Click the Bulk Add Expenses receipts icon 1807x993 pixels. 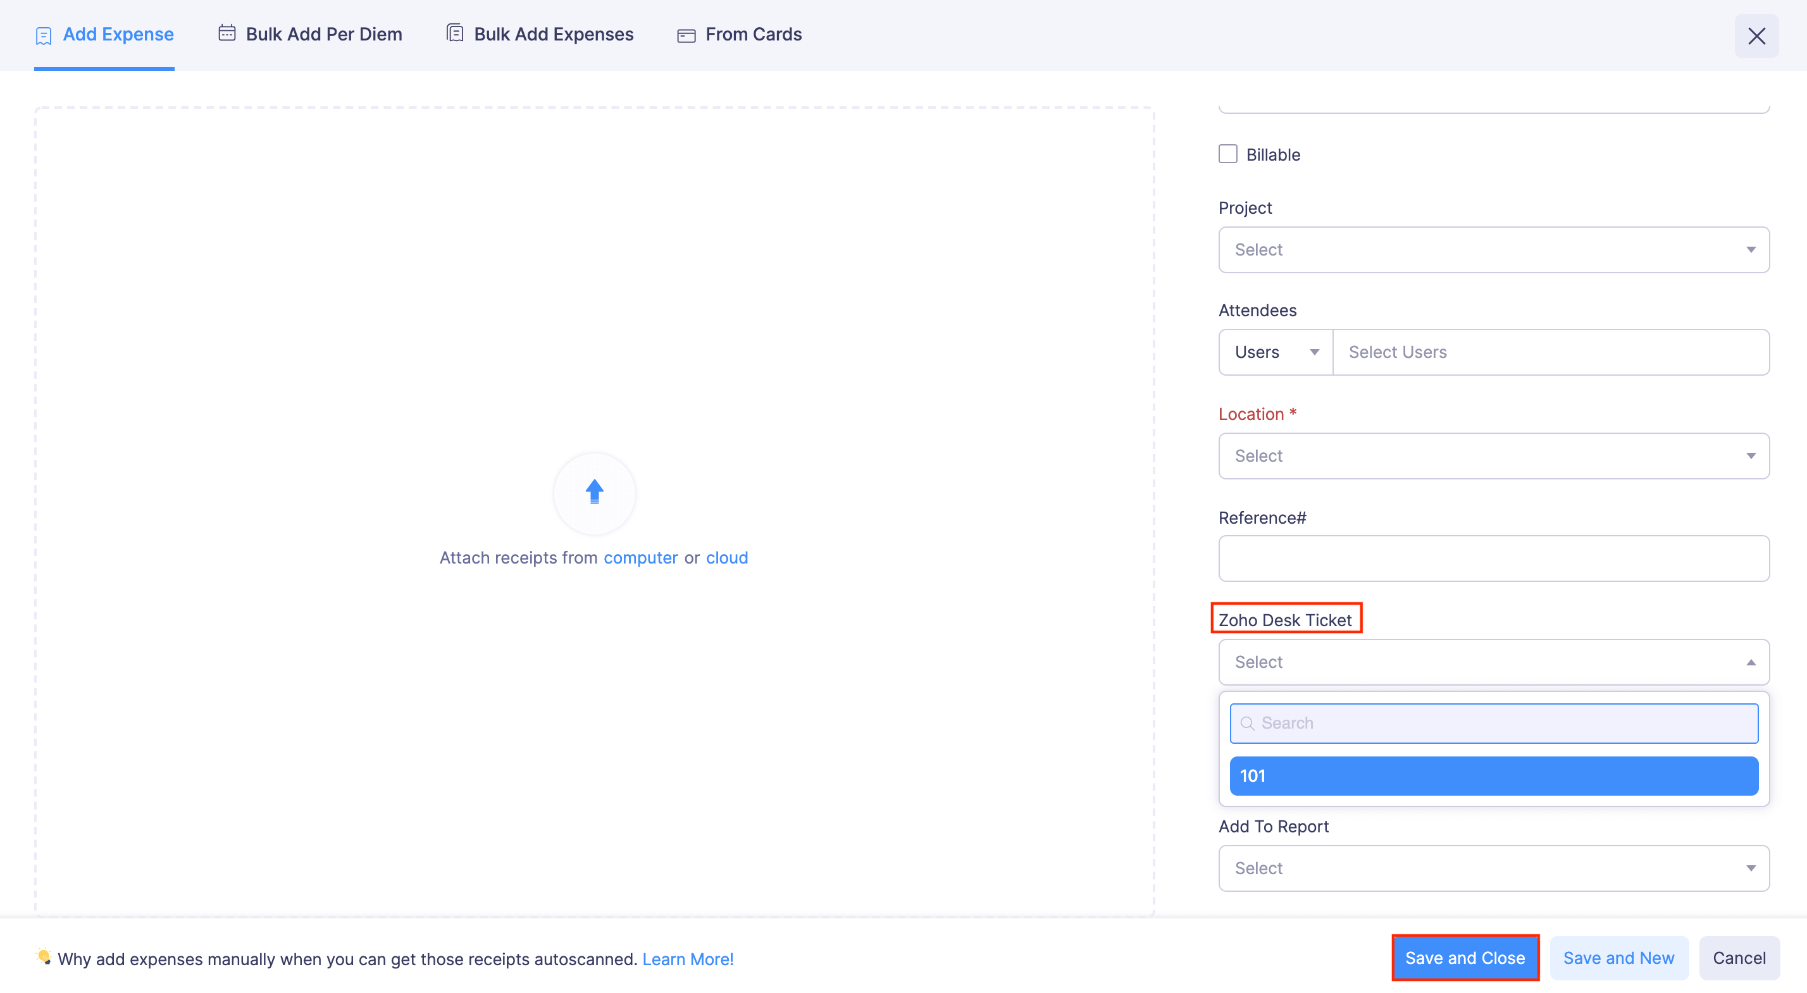[x=456, y=32]
